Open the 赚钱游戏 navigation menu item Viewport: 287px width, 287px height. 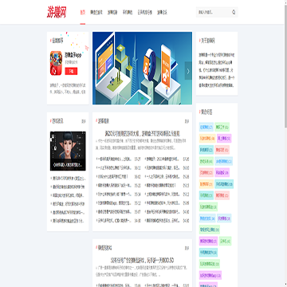(x=96, y=12)
